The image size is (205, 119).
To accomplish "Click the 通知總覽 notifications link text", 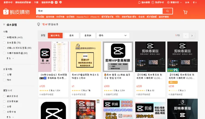I will (145, 2).
